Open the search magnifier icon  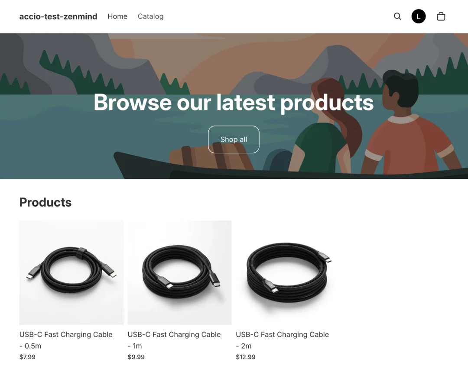397,16
